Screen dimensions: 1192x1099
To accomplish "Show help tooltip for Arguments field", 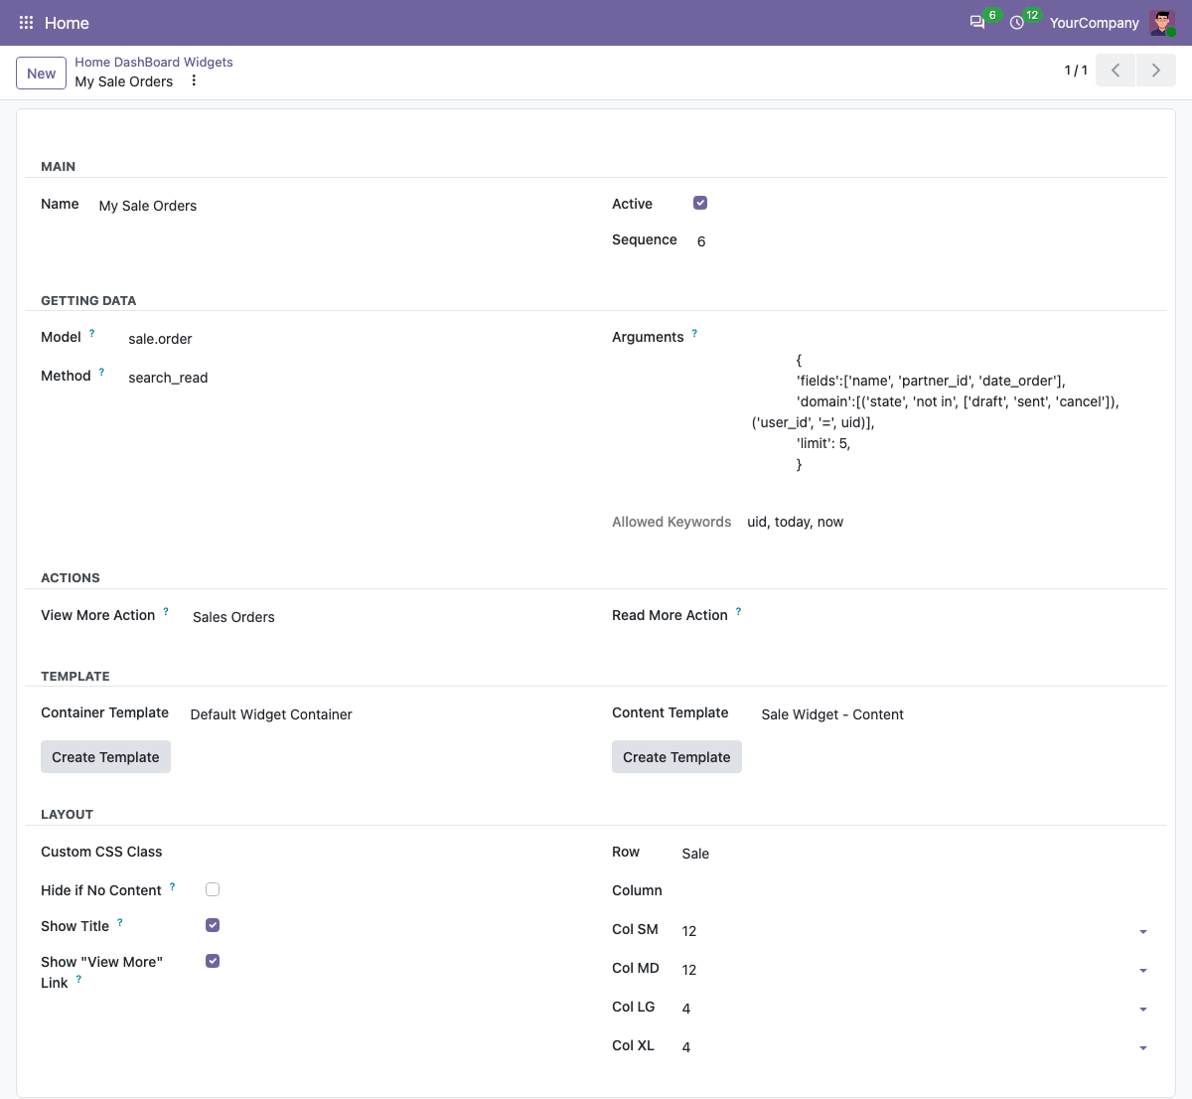I will pos(694,334).
